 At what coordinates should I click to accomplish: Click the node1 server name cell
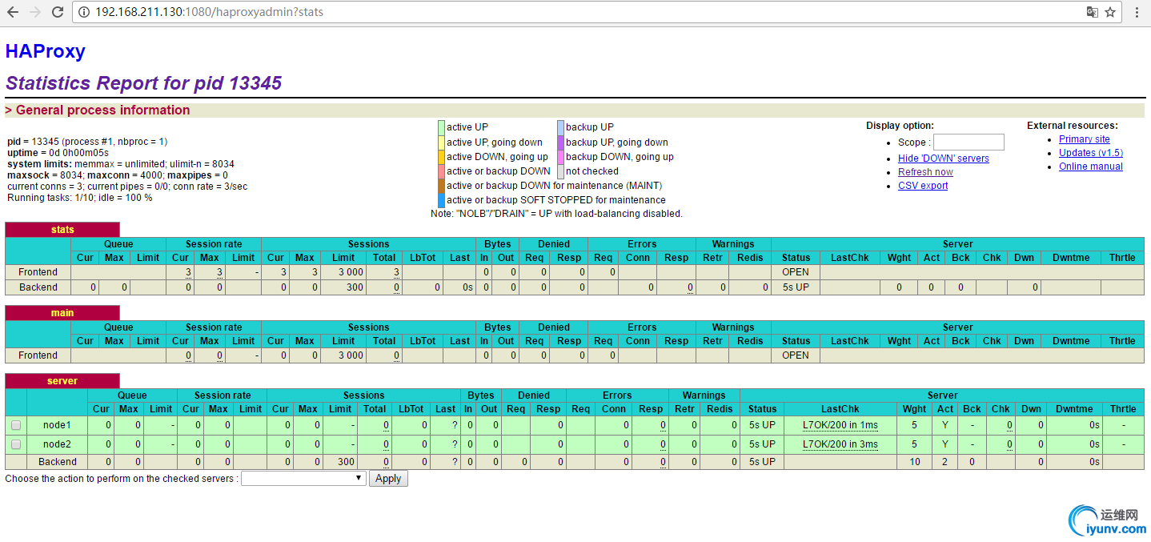click(57, 425)
